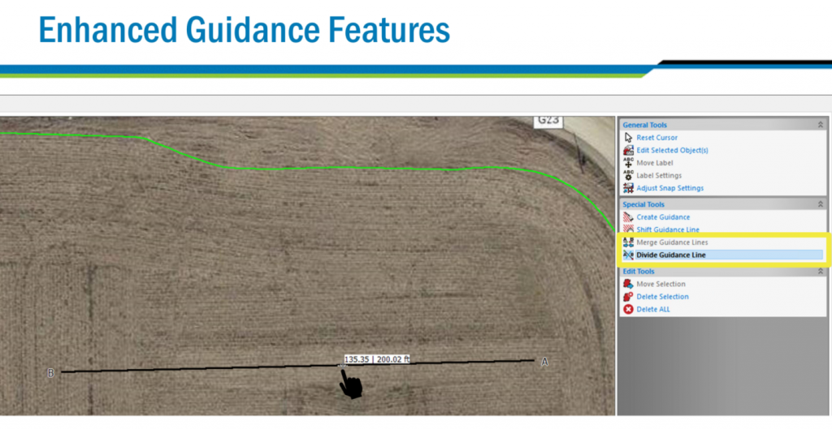Image resolution: width=832 pixels, height=429 pixels.
Task: Click the General Tools header text
Action: click(644, 125)
